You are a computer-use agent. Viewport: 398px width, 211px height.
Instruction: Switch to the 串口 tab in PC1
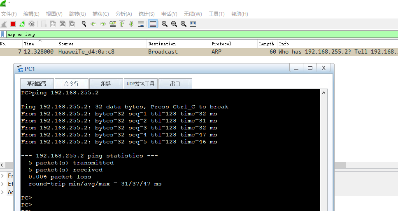click(x=175, y=84)
